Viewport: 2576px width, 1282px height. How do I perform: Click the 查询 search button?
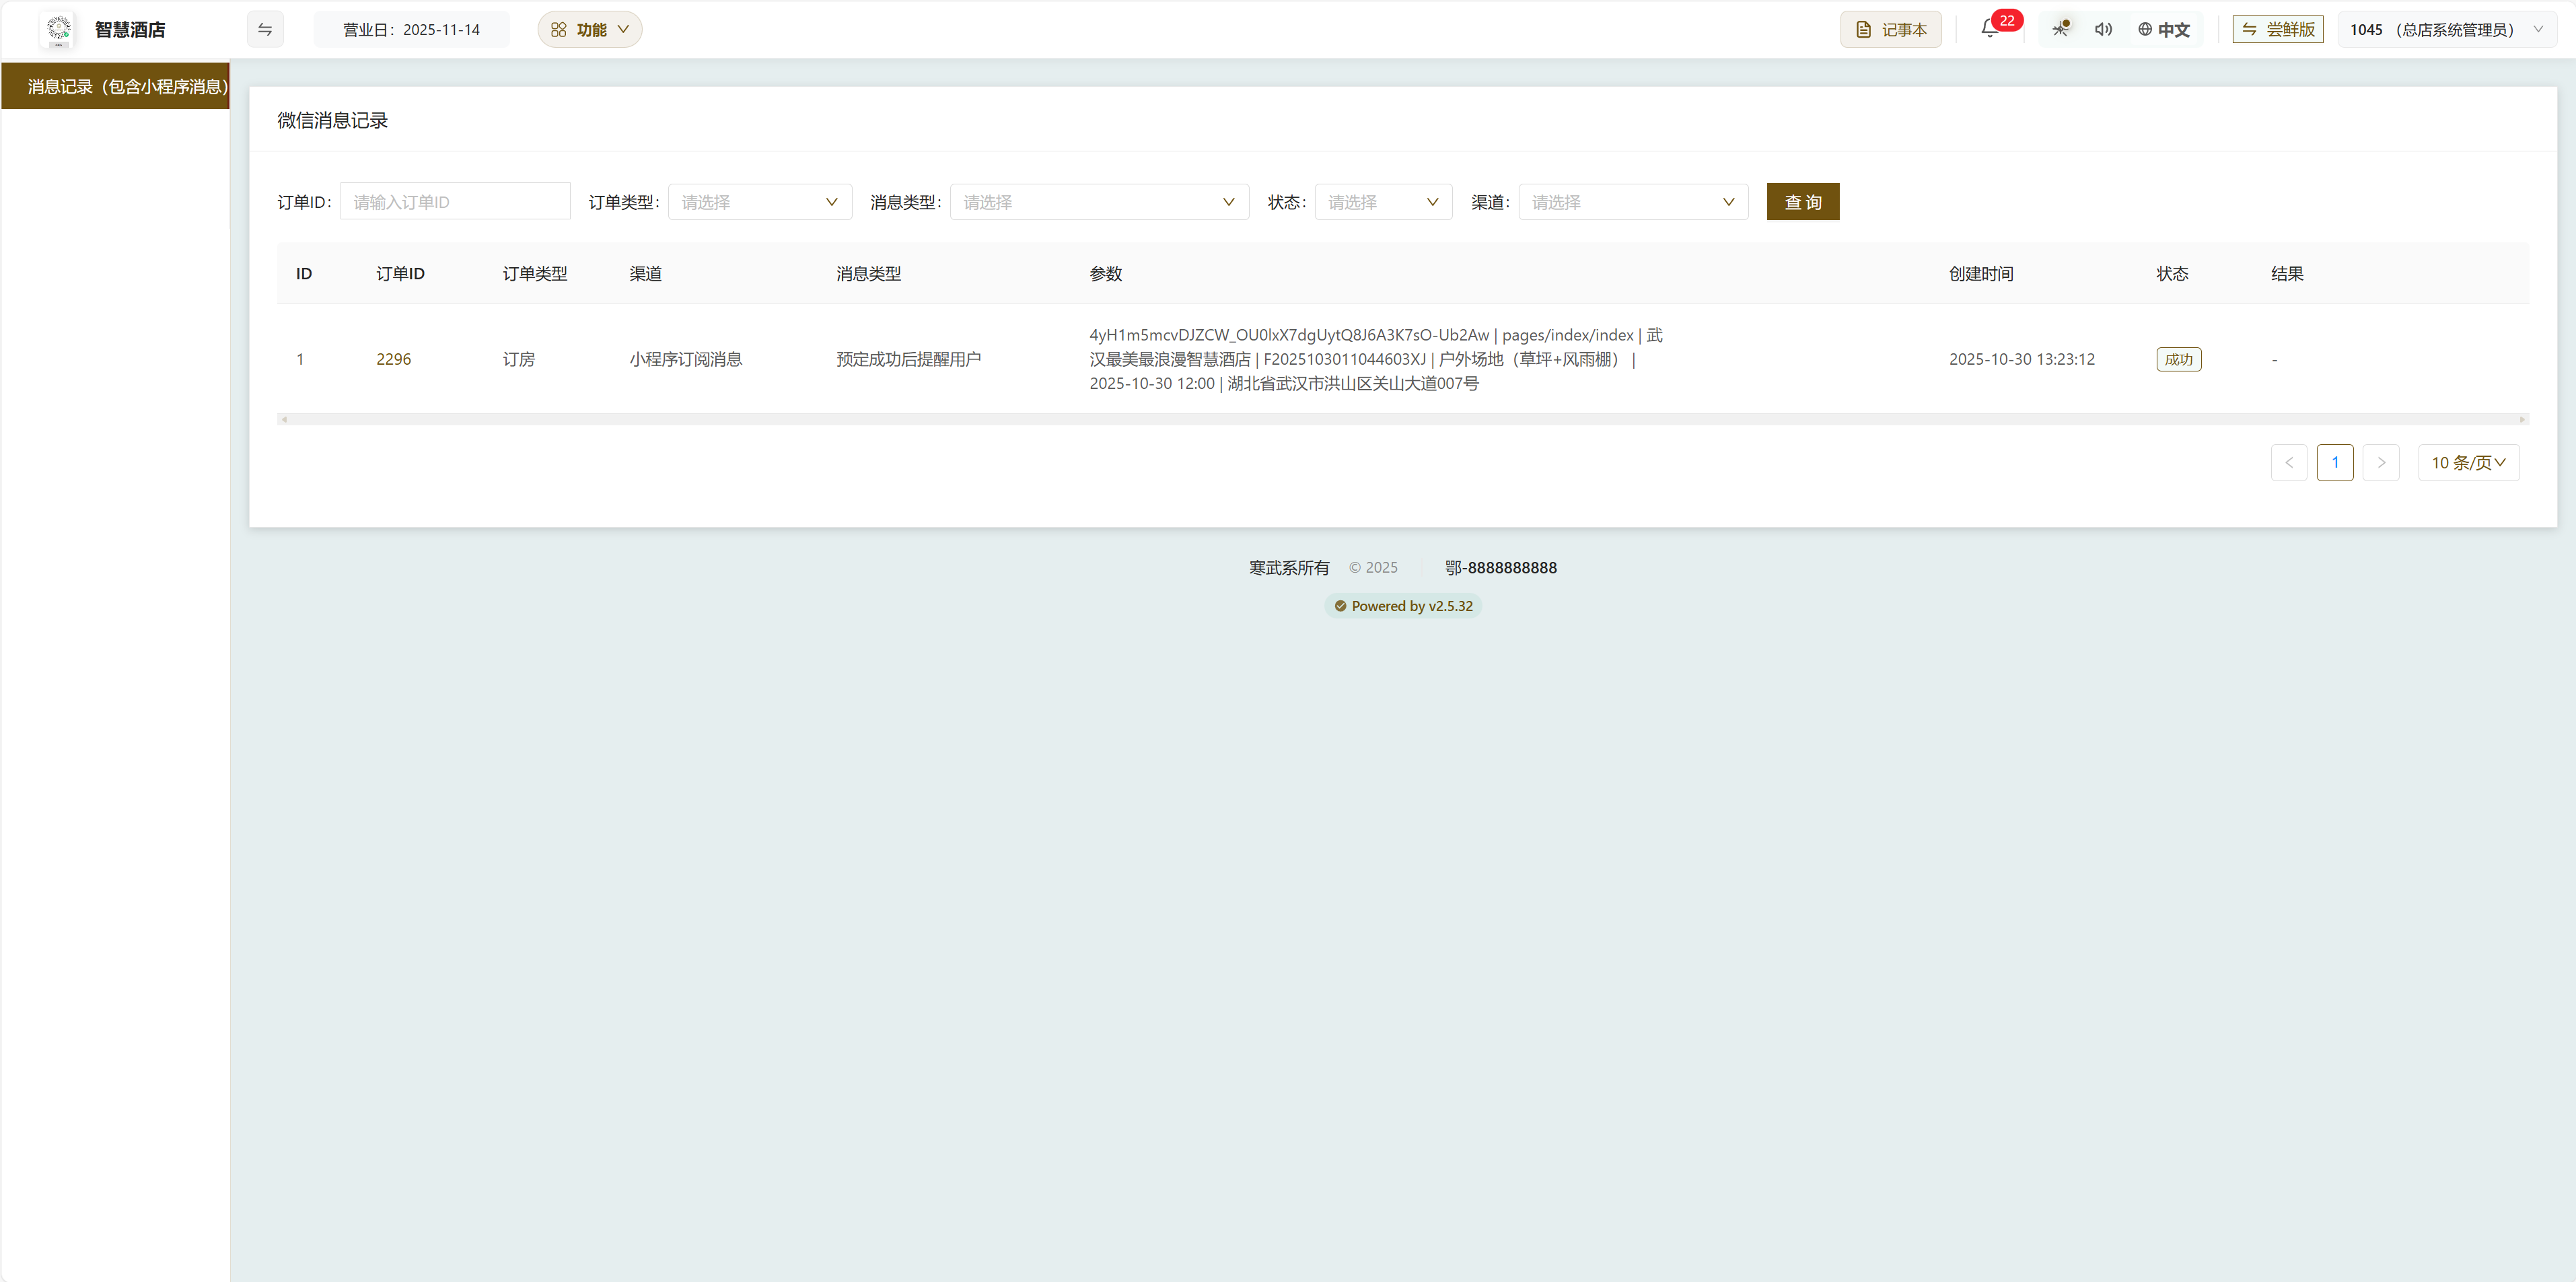pyautogui.click(x=1802, y=202)
